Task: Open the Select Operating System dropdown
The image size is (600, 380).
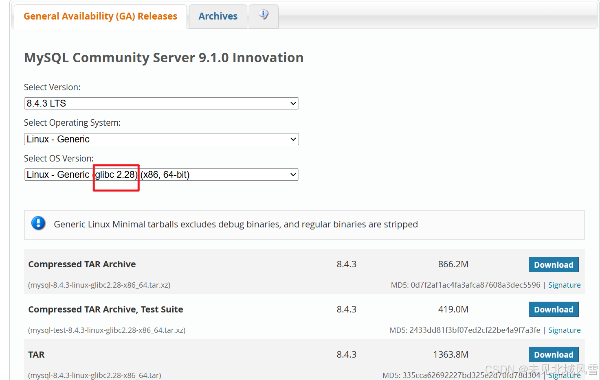Action: click(161, 139)
